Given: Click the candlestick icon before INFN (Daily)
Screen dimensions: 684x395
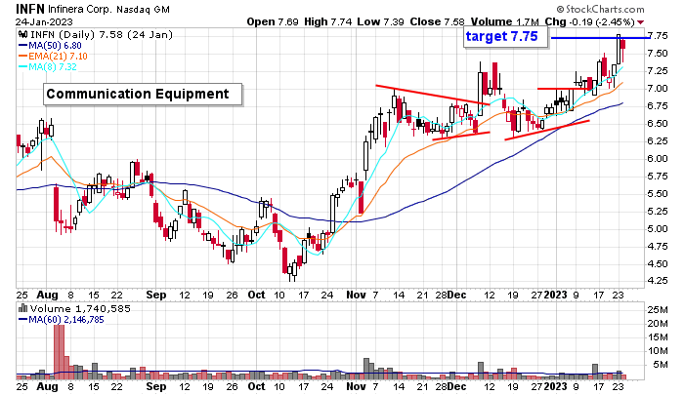Looking at the screenshot, I should click(x=22, y=34).
